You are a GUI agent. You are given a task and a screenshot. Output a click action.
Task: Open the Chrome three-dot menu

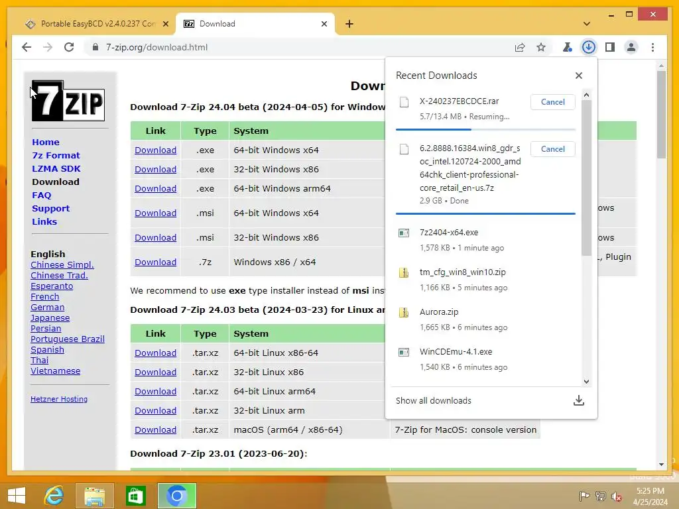coord(652,47)
